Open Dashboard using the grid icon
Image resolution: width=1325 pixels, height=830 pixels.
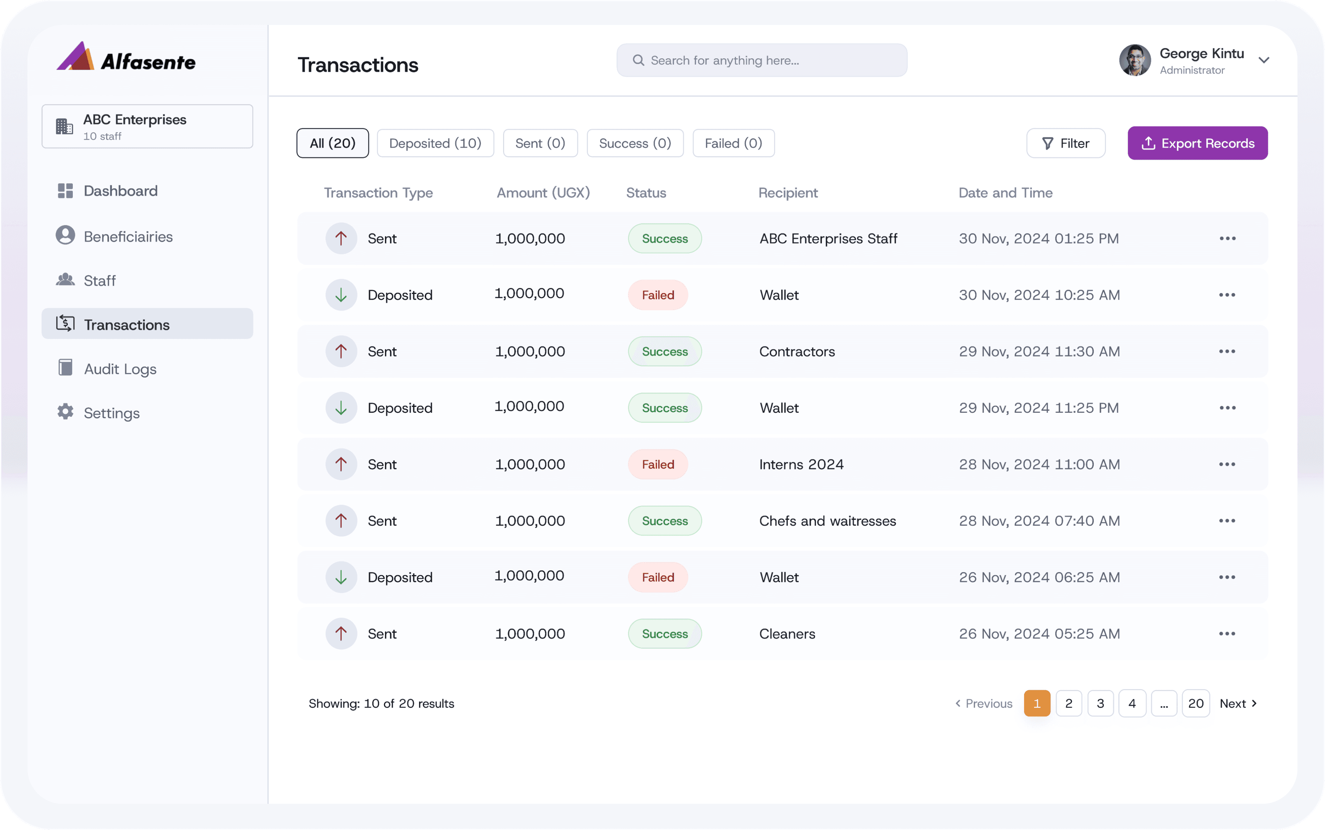click(x=65, y=191)
